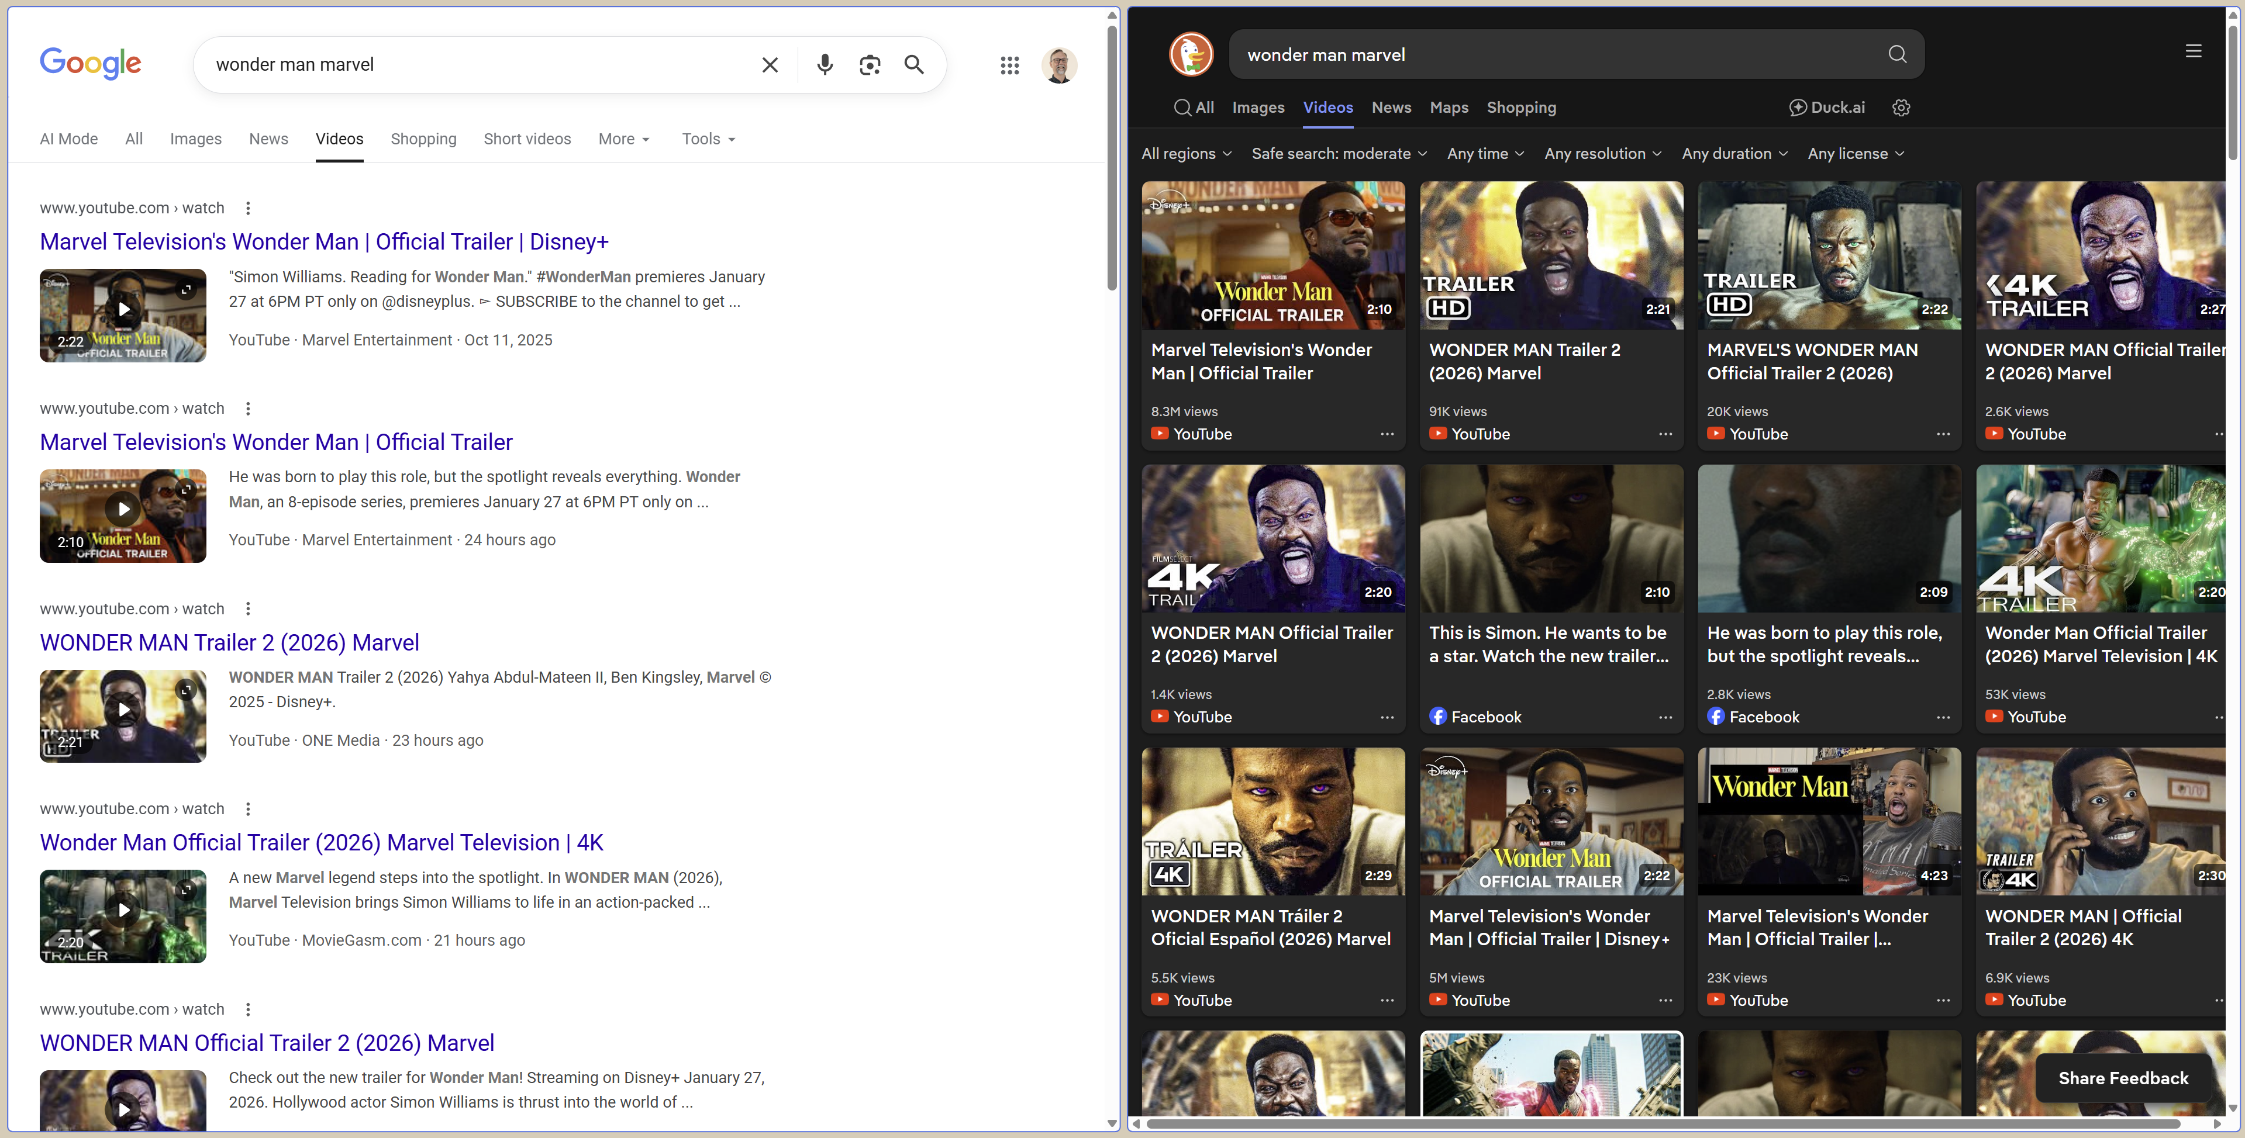Play the 2:10 Google result thumbnail
The image size is (2245, 1138).
tap(123, 516)
